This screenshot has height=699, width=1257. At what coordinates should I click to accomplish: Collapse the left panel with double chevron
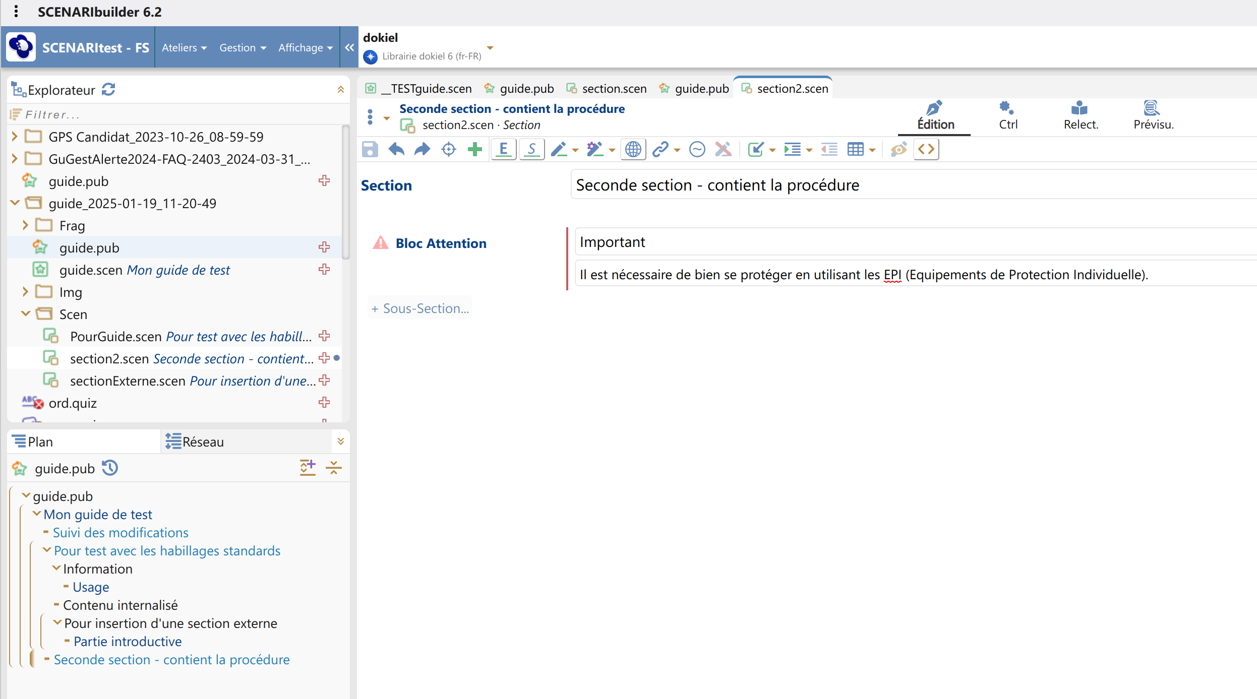(349, 48)
